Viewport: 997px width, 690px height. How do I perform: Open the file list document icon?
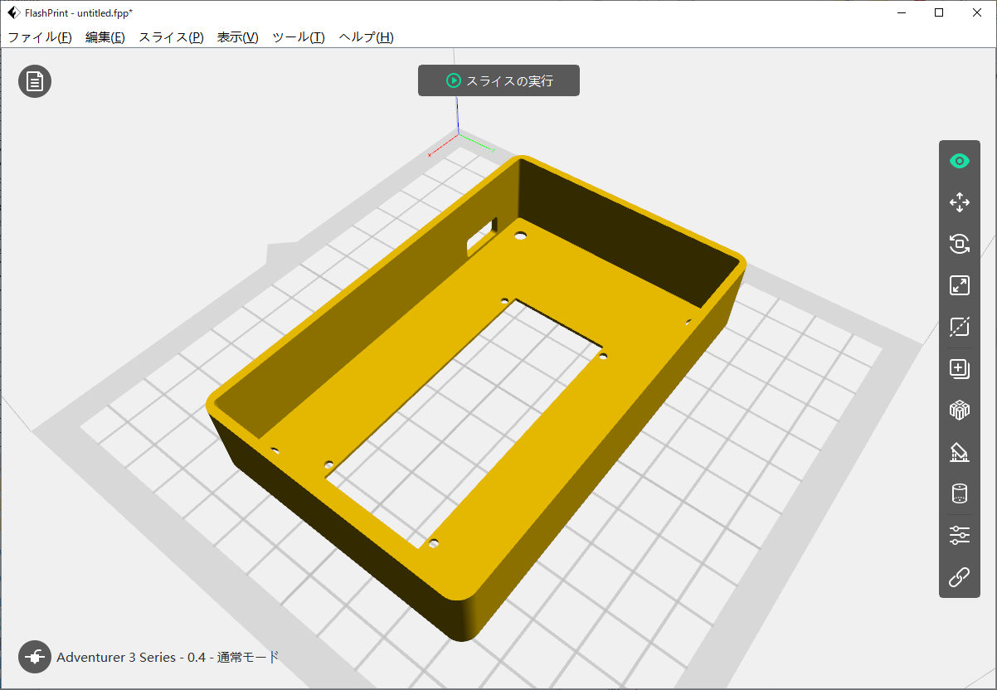click(35, 81)
